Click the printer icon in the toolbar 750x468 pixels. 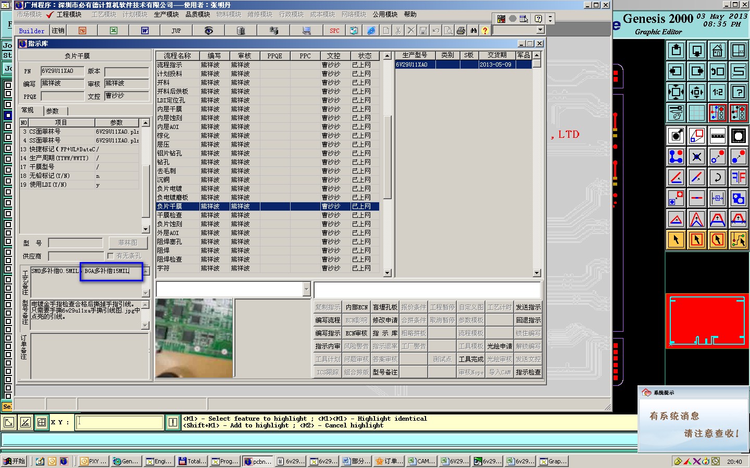pos(460,31)
